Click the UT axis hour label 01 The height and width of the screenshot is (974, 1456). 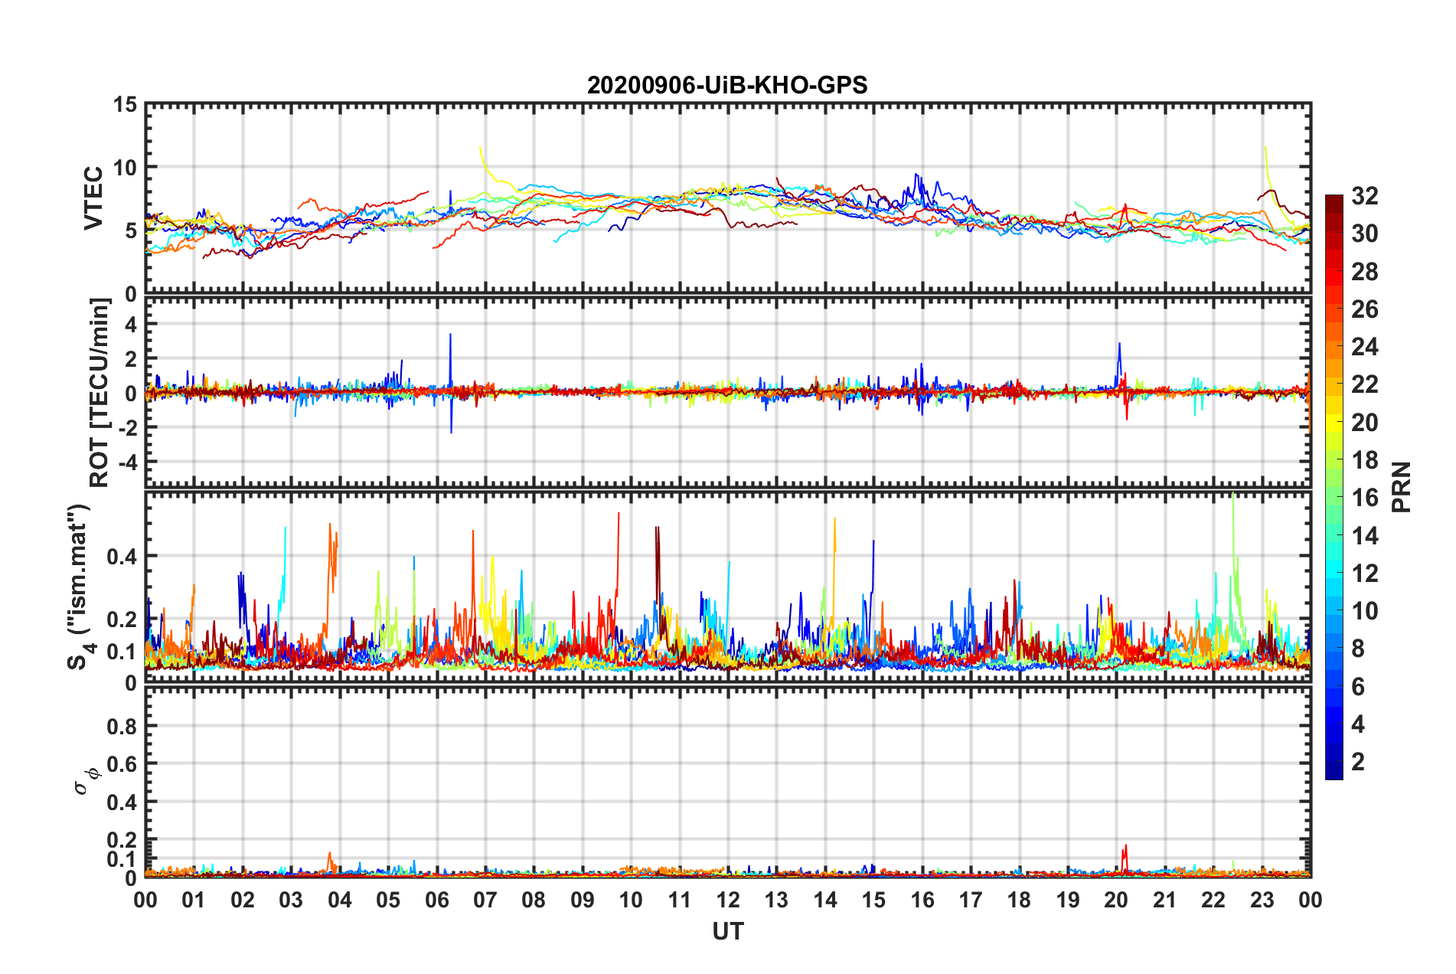pos(194,900)
